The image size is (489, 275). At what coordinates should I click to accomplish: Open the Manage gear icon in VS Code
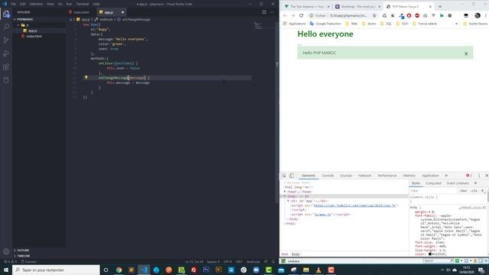tap(6, 251)
